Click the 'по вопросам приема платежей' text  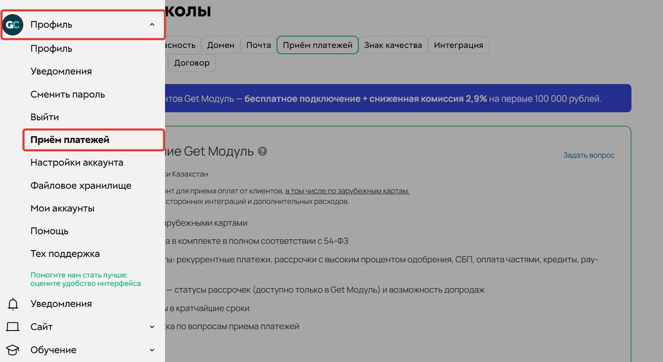tap(232, 326)
